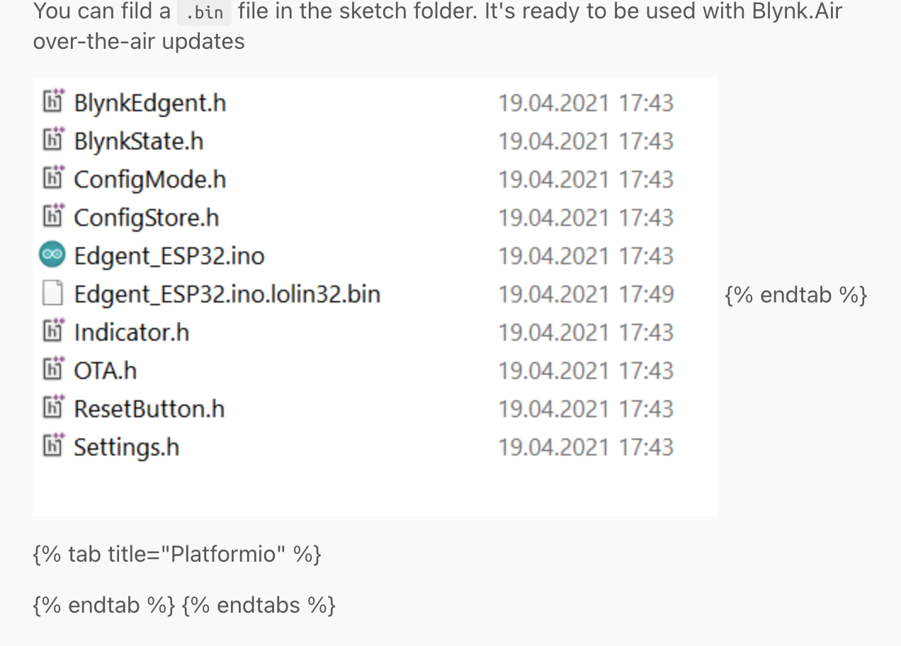Click the ResetButton.h header file icon
Screen dimensions: 901x646
tap(53, 407)
